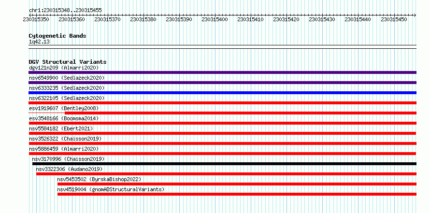The width and height of the screenshot is (430, 213).
Task: Open variant label nsv4519004 (gnomADStructuralVariants)
Action: tap(111, 189)
